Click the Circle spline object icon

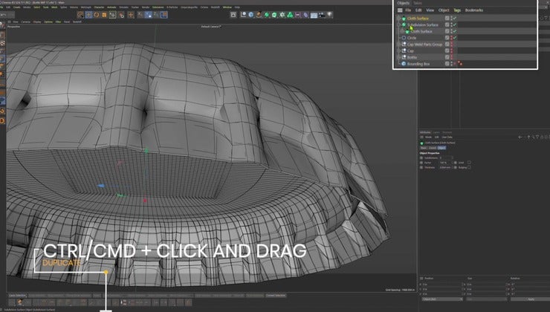pos(404,38)
